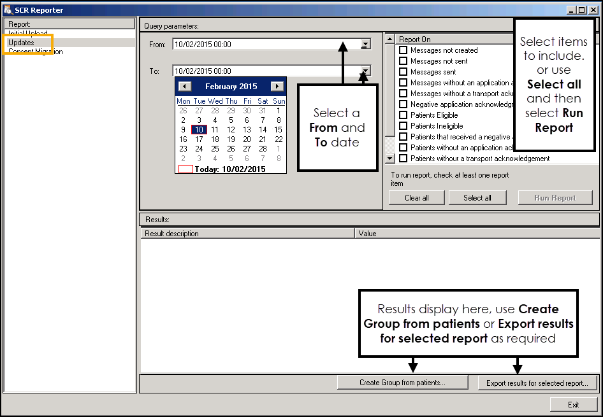Toggle the Messages sent checkbox
This screenshot has width=603, height=417.
click(403, 72)
